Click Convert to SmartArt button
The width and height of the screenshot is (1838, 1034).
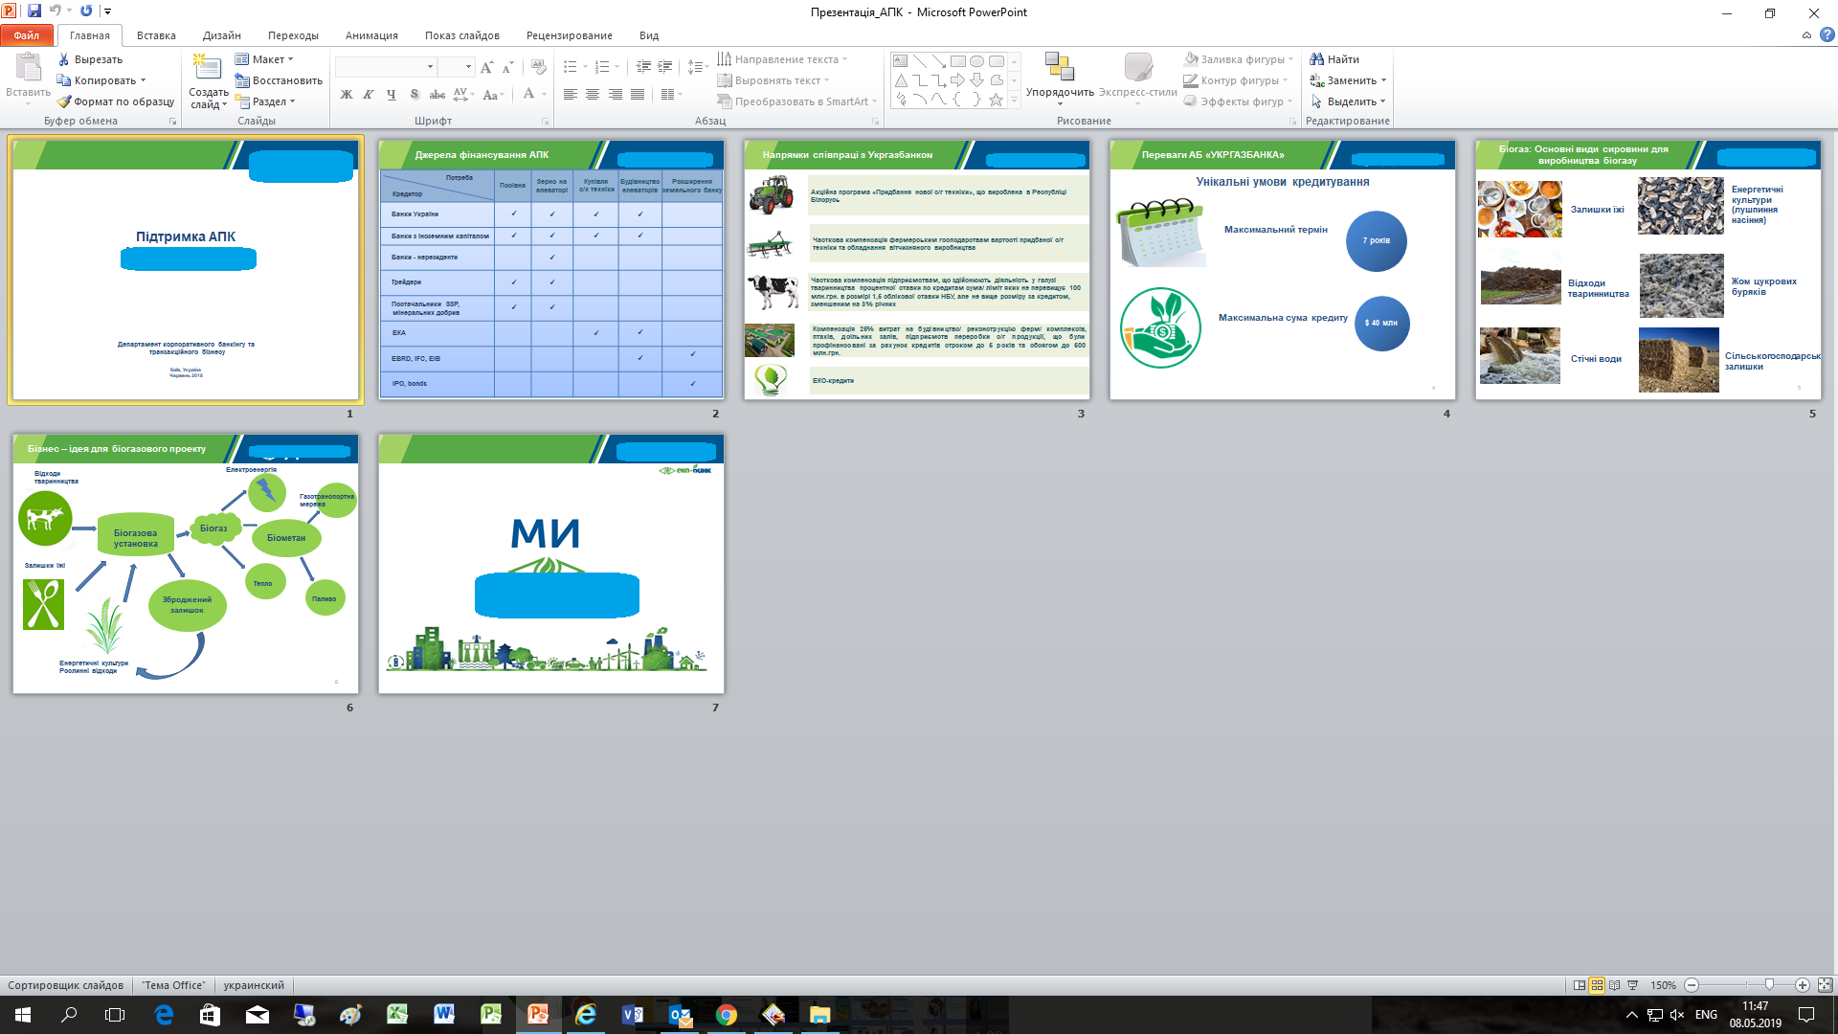(796, 101)
